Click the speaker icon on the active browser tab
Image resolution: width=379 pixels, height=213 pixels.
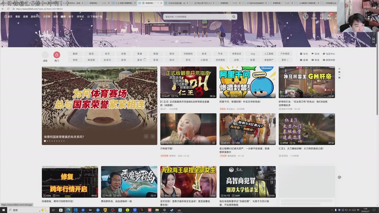point(143,3)
